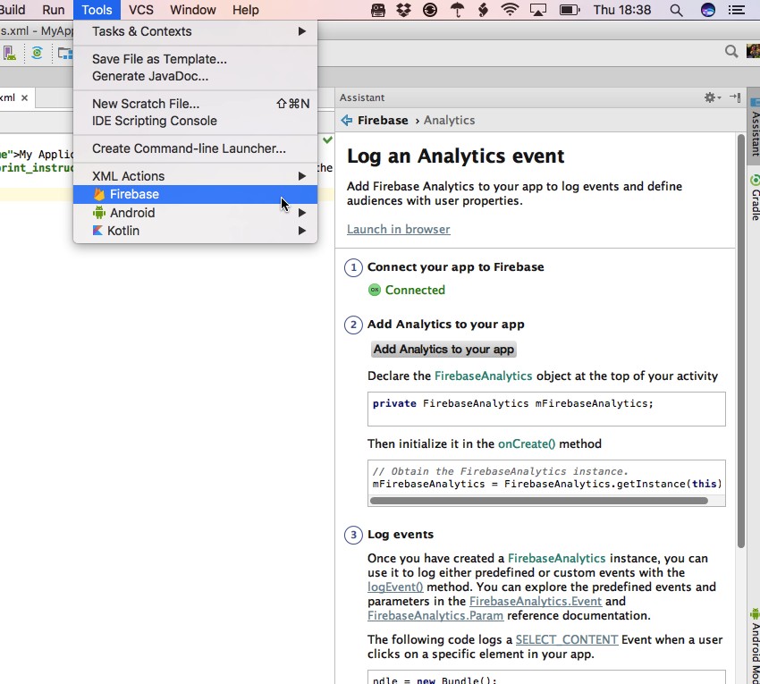Expand the XML Actions submenu
This screenshot has height=684, width=760.
[195, 176]
